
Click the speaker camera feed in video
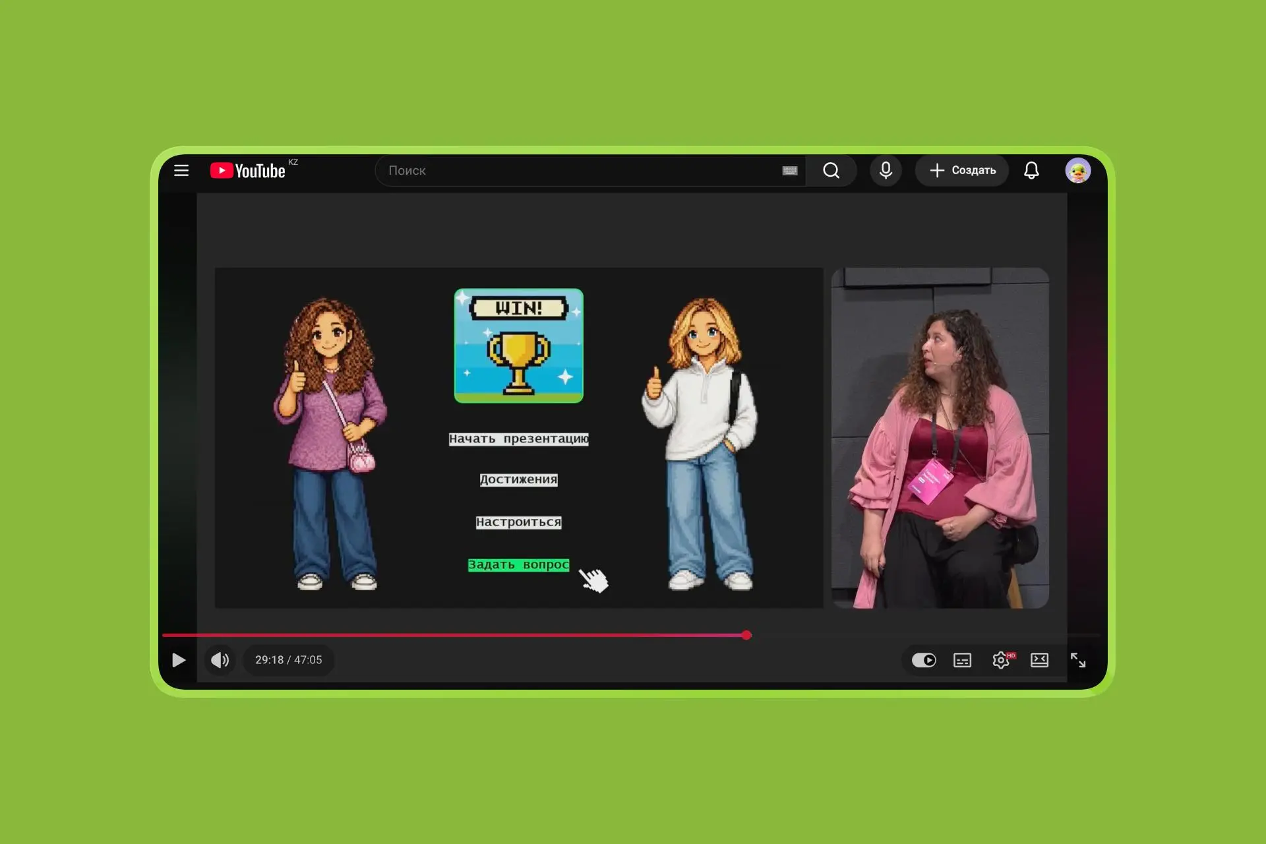click(940, 438)
